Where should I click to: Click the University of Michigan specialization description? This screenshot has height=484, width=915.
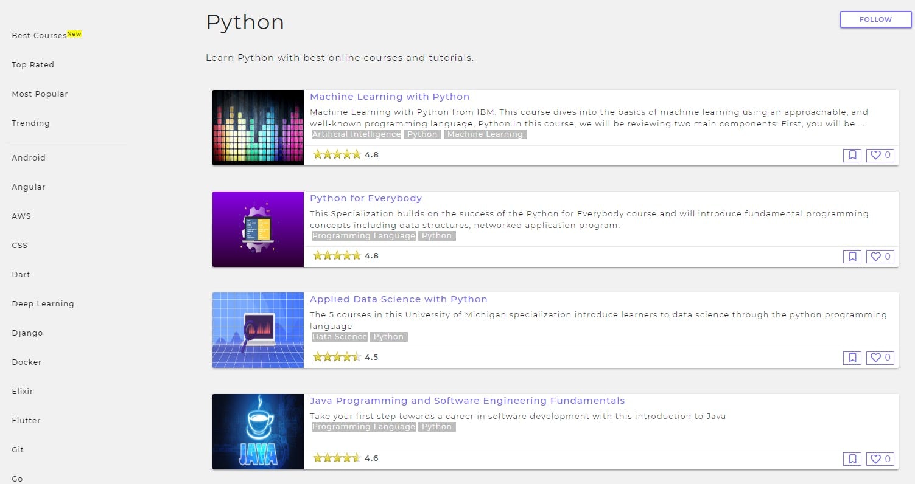point(598,320)
